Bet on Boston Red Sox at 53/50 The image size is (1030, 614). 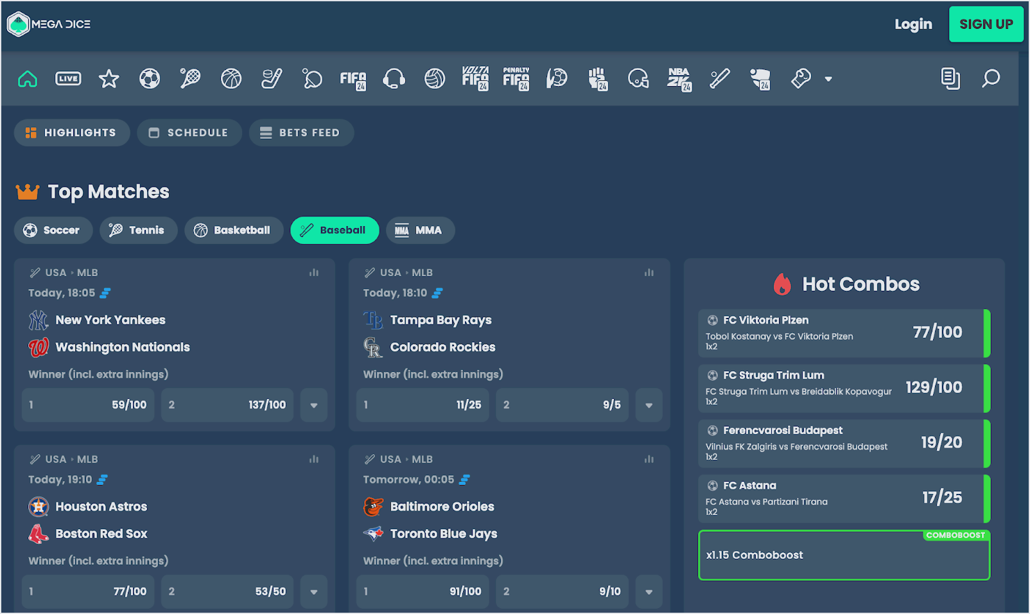pos(227,592)
